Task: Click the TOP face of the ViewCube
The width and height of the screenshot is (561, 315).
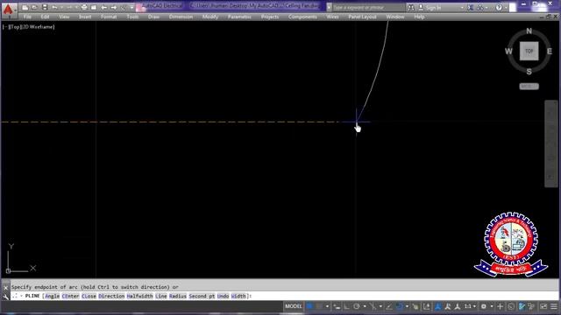Action: 529,51
